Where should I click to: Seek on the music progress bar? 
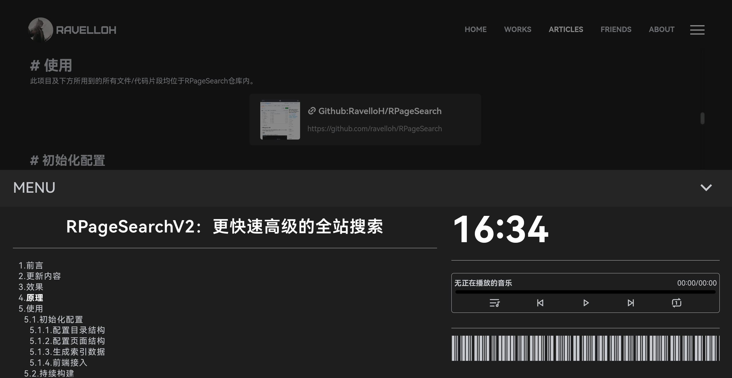tap(585, 292)
